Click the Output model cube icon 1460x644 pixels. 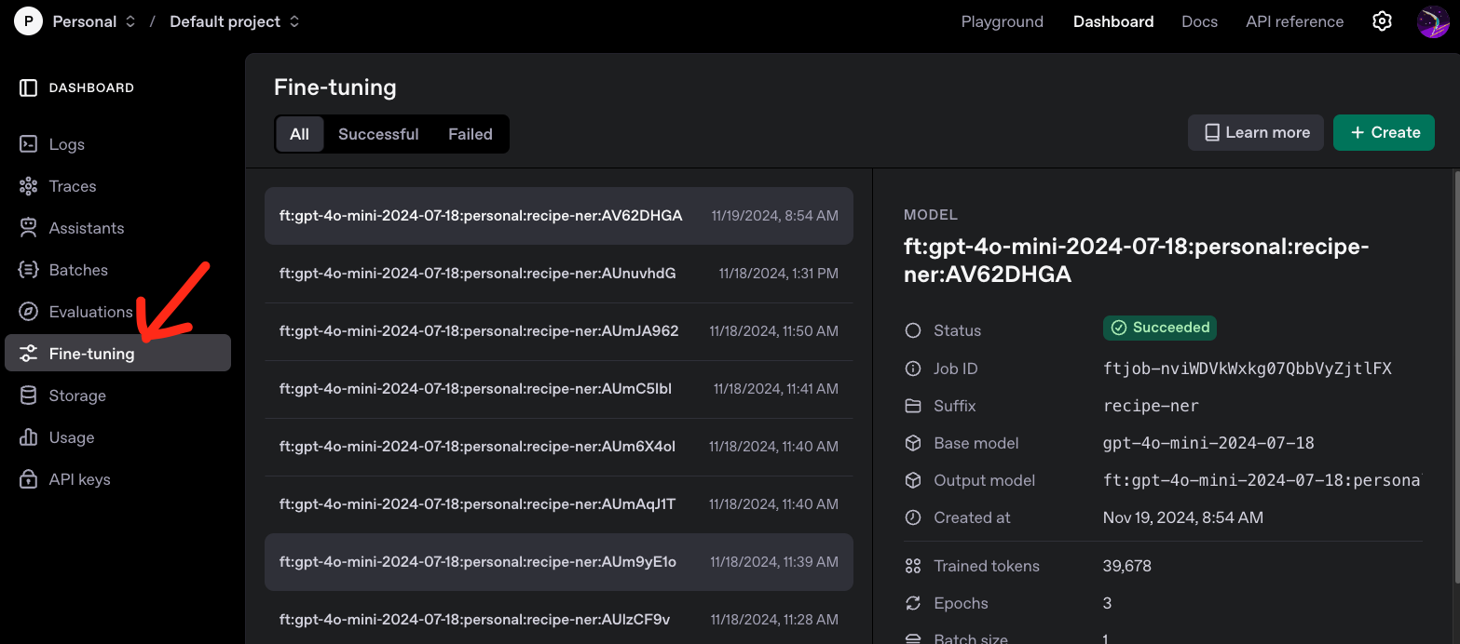pos(913,480)
